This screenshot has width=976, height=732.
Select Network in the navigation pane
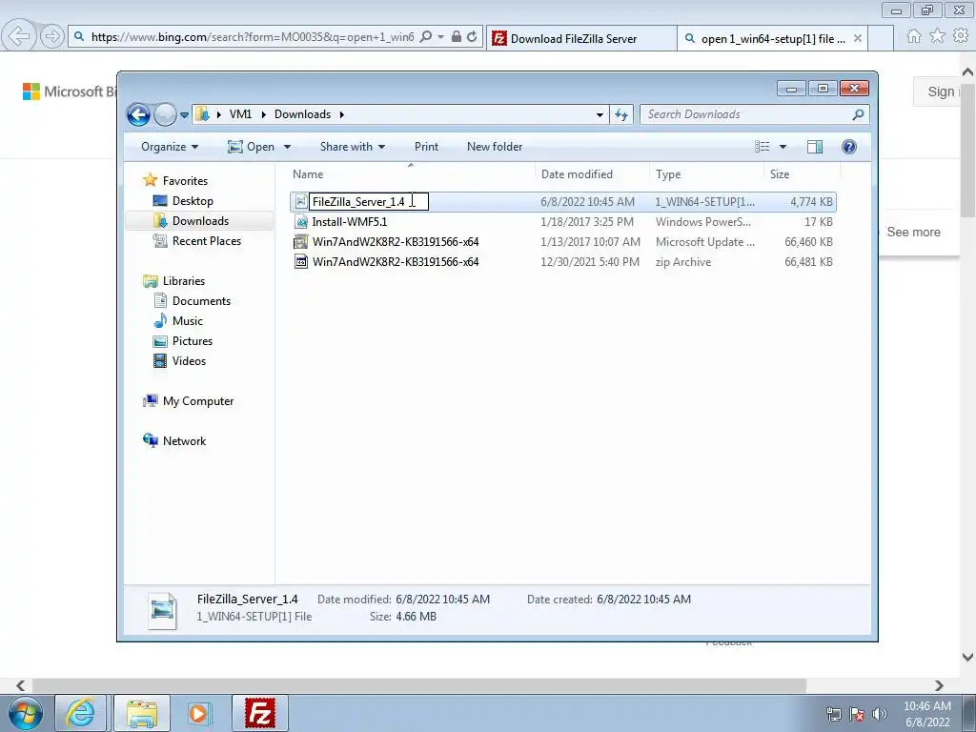(184, 441)
